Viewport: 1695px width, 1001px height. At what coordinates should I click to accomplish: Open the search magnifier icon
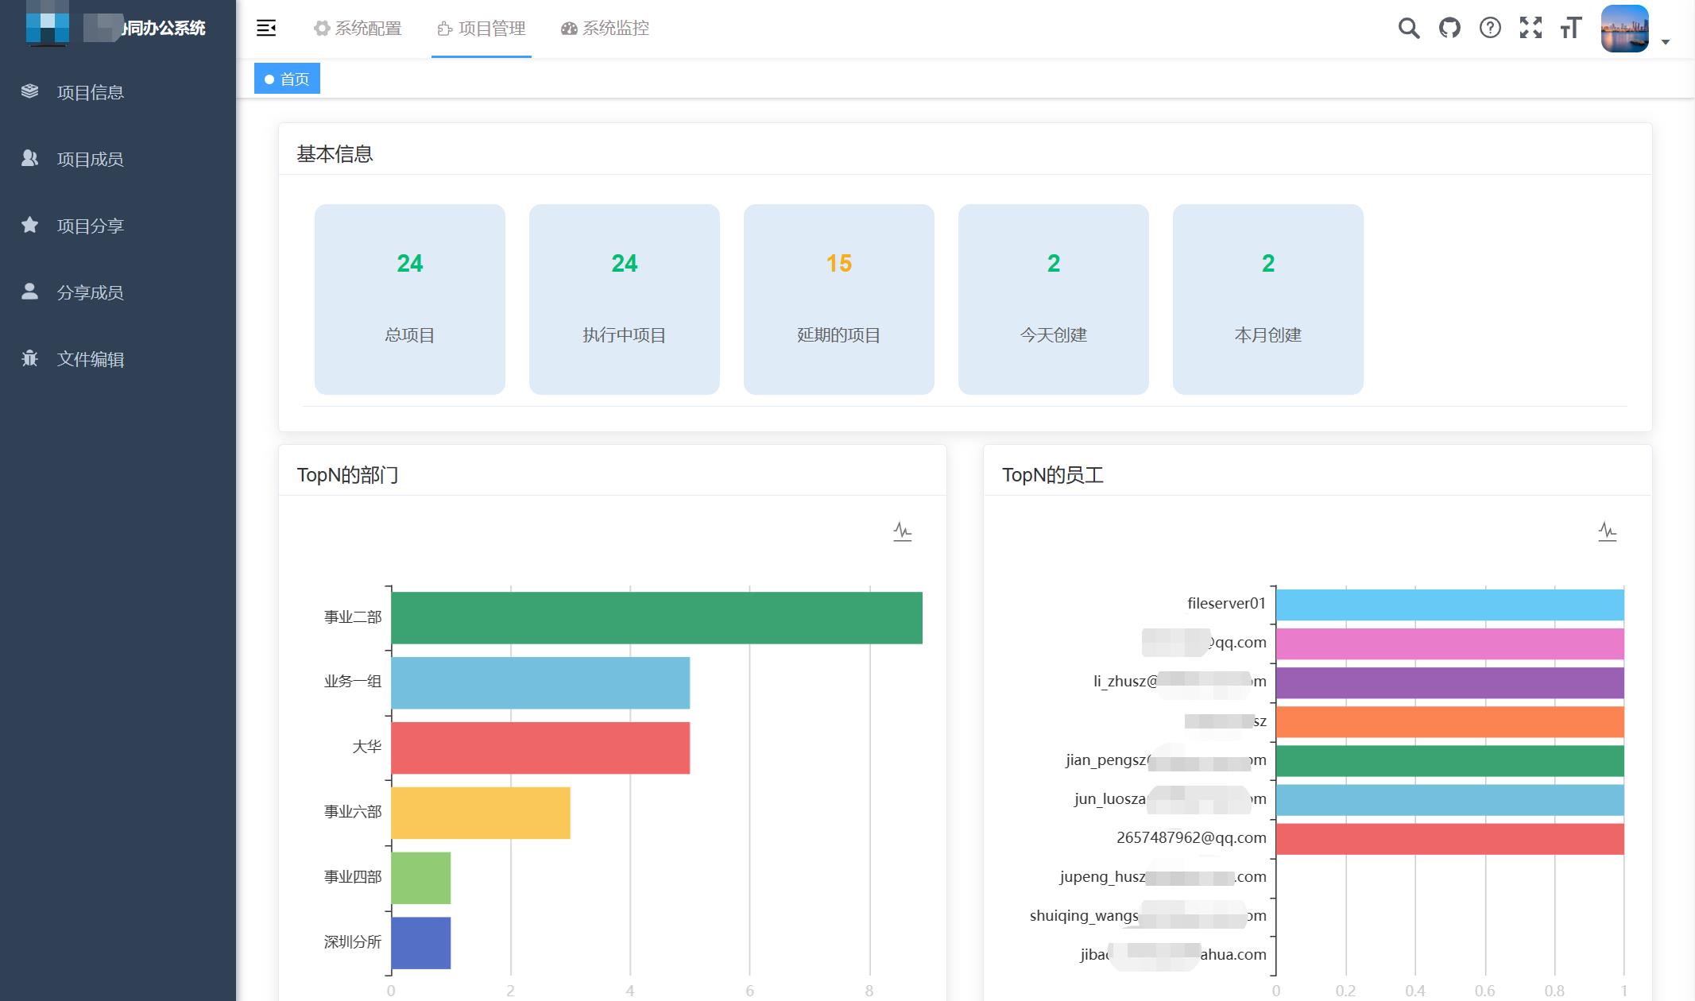click(1408, 29)
